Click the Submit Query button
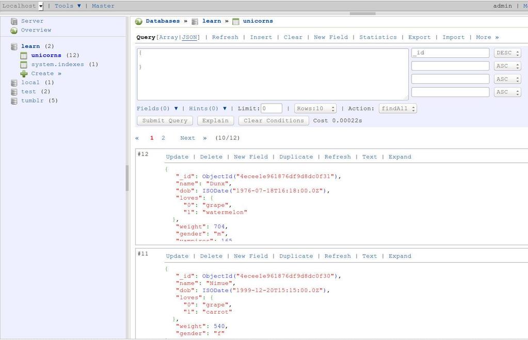This screenshot has width=528, height=340. point(165,121)
